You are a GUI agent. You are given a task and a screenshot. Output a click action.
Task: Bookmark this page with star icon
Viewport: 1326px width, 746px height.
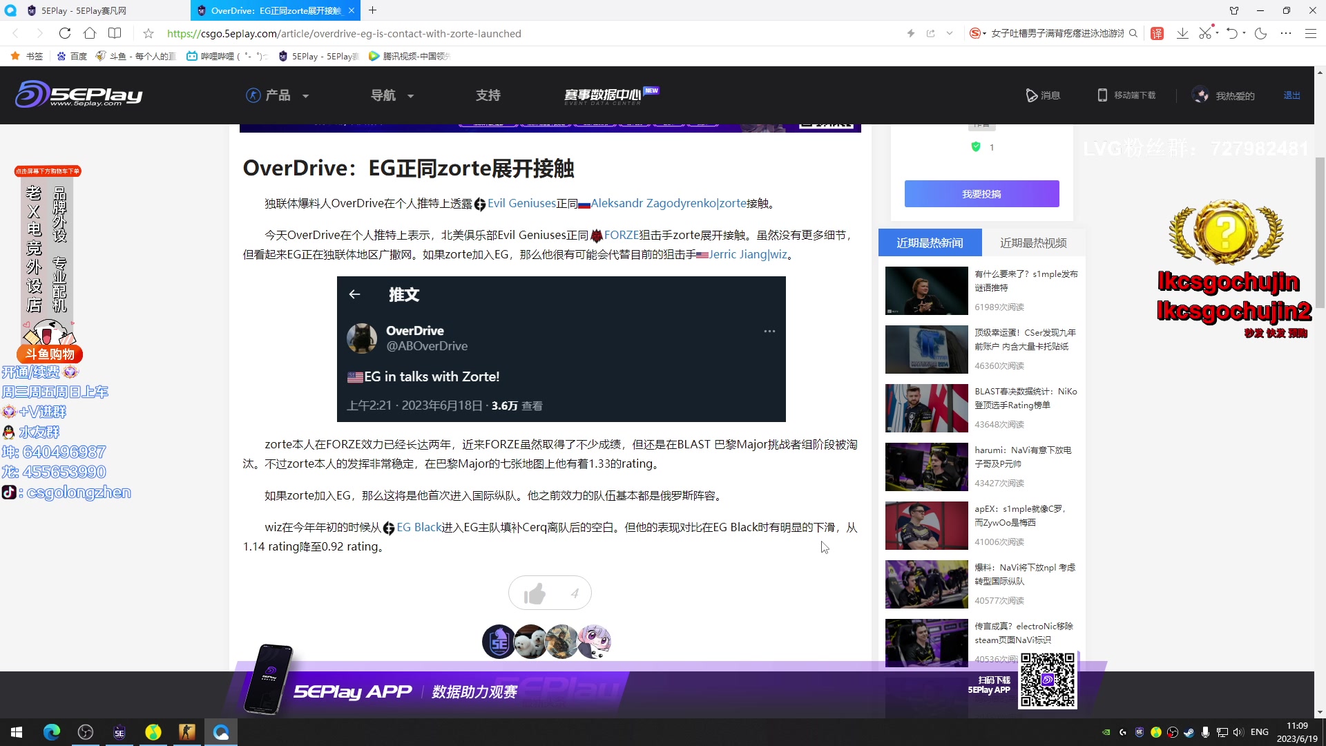pos(148,33)
